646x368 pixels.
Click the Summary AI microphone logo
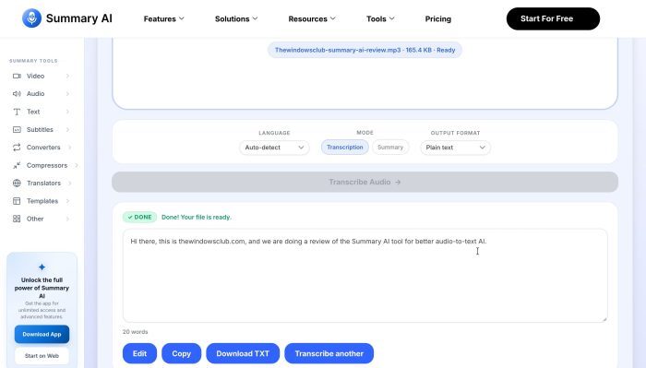(31, 18)
